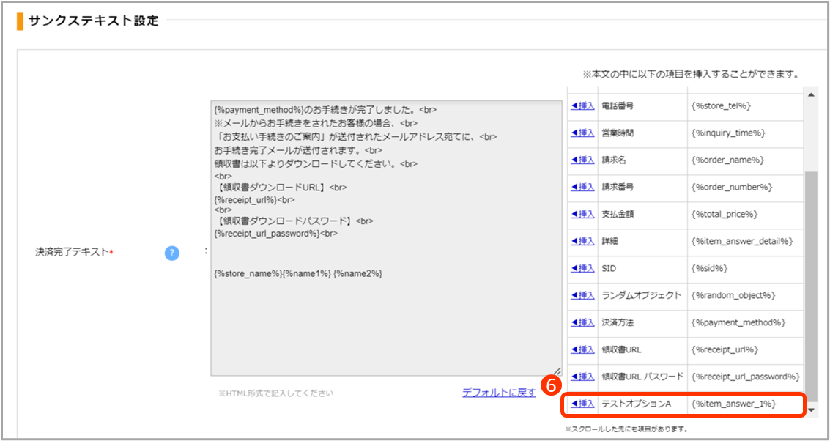Insert the 詳細 item answer detail variable
The width and height of the screenshot is (830, 441).
coord(582,242)
